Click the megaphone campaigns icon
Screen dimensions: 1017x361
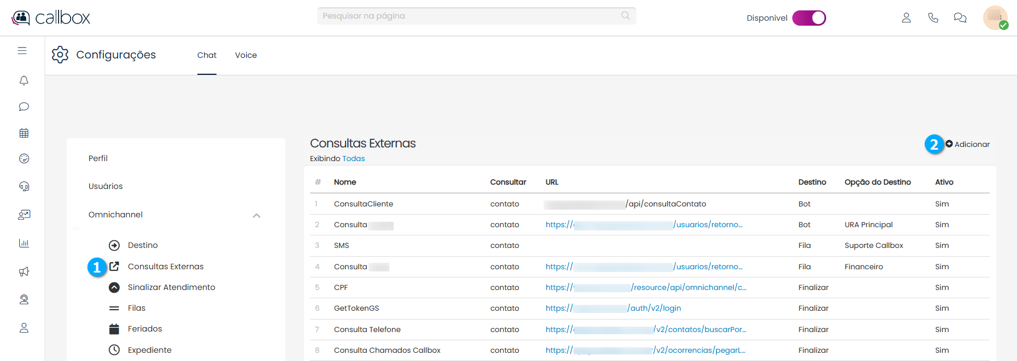click(24, 271)
